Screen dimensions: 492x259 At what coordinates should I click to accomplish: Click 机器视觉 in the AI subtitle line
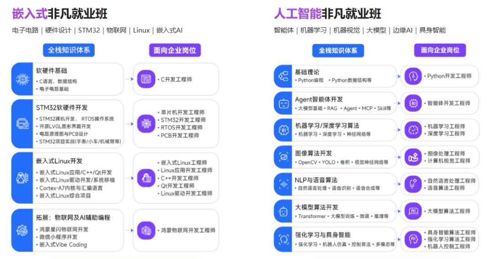(x=346, y=30)
